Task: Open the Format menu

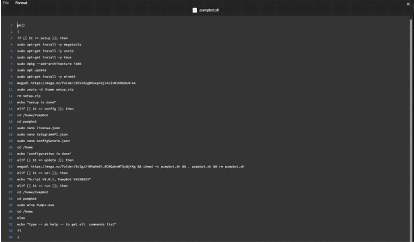Action: click(x=21, y=3)
